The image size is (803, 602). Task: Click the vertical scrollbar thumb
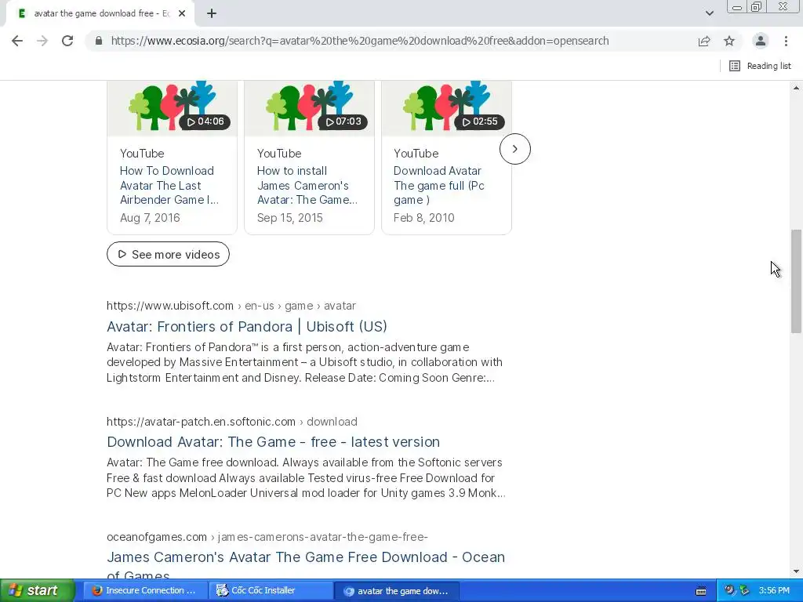pyautogui.click(x=796, y=281)
